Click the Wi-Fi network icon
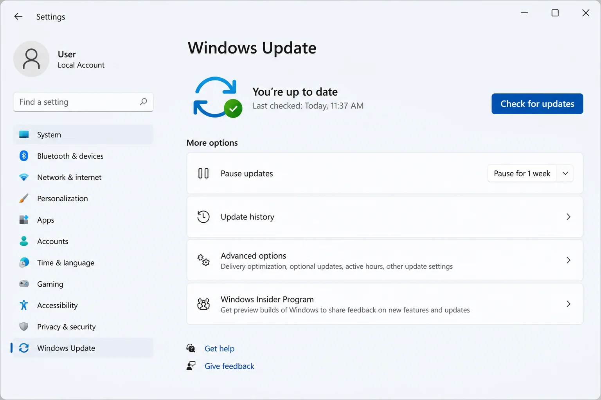 click(24, 177)
